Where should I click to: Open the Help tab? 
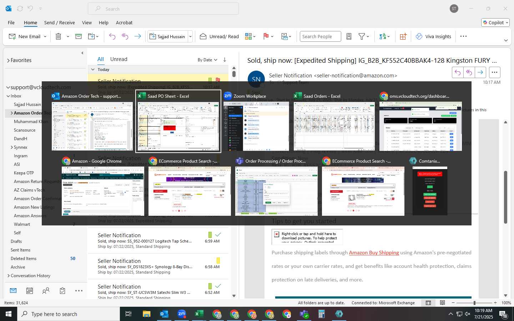coord(104,22)
